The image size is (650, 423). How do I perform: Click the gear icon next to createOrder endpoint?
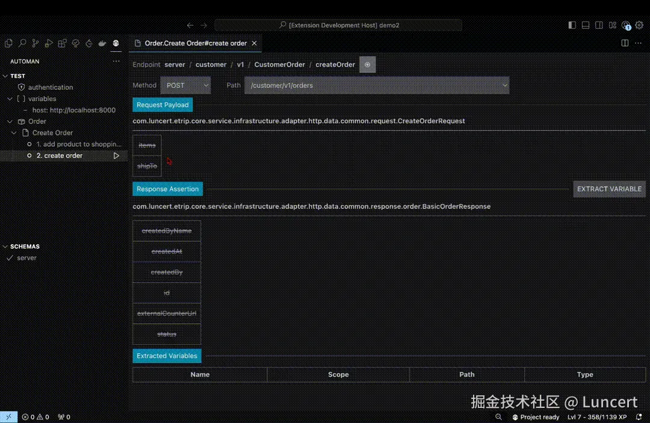coord(367,64)
